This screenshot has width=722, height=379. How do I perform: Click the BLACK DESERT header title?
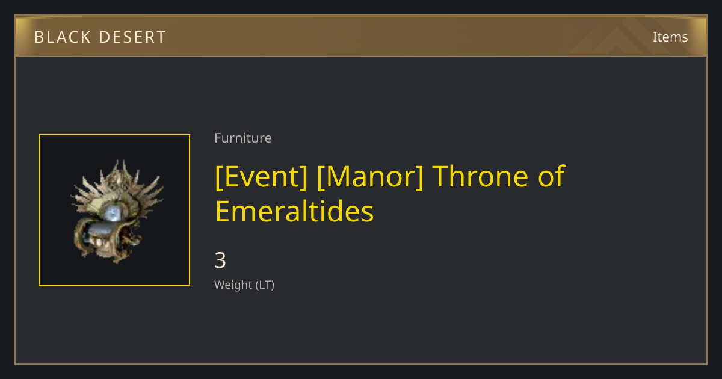point(100,37)
